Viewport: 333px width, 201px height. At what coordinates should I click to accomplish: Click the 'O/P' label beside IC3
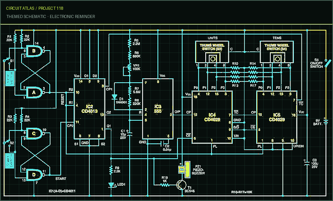point(177,112)
